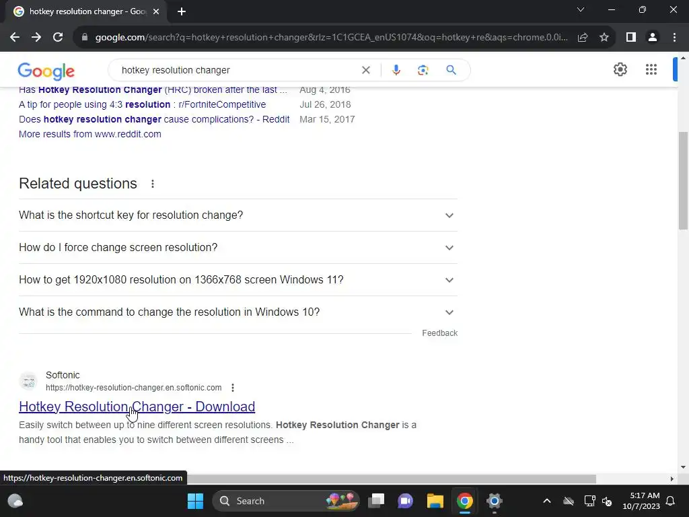This screenshot has height=517, width=689.
Task: Share this page from the address bar
Action: [x=583, y=38]
